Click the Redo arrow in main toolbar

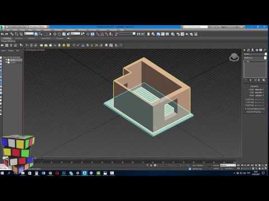click(7, 34)
